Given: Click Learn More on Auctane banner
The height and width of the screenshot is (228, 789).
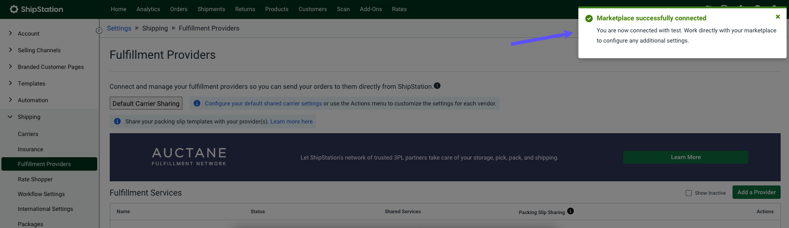Looking at the screenshot, I should pos(685,157).
